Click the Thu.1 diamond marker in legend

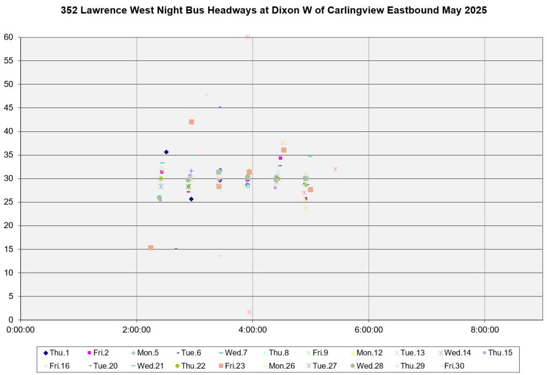click(x=46, y=353)
